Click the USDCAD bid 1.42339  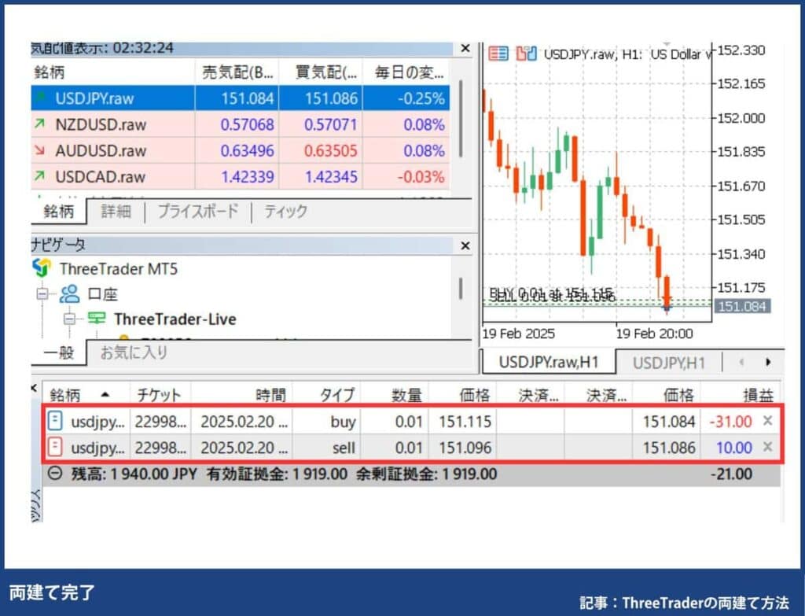click(248, 177)
